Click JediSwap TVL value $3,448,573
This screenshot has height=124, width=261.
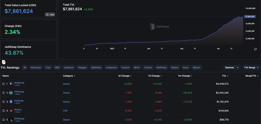click(x=222, y=84)
